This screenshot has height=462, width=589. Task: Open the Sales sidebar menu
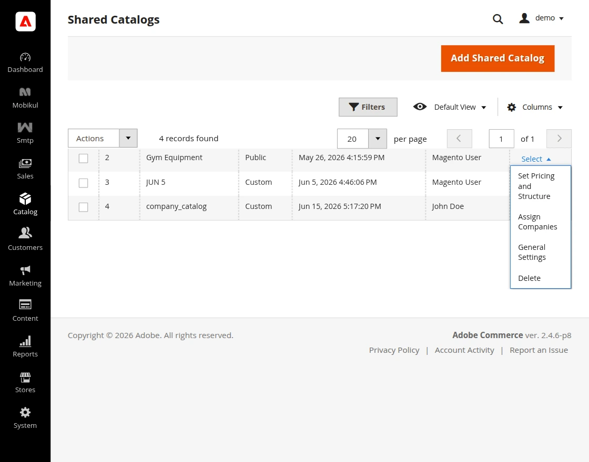click(25, 169)
